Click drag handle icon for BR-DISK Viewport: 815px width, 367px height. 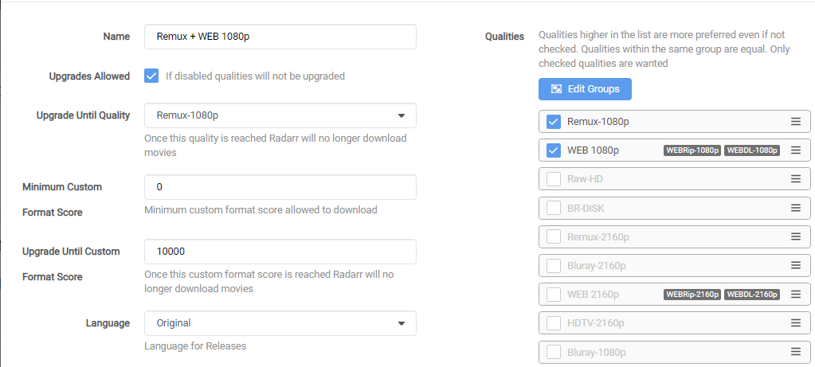(795, 208)
